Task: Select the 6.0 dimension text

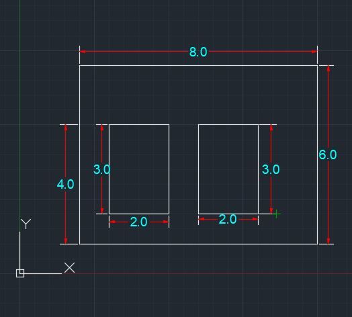Action: coord(328,154)
